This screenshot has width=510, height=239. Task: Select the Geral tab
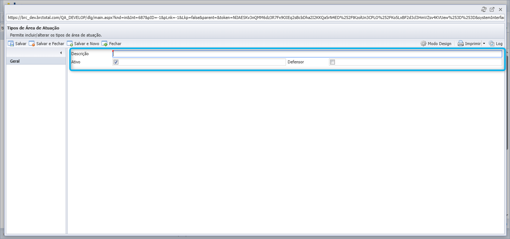pyautogui.click(x=36, y=61)
